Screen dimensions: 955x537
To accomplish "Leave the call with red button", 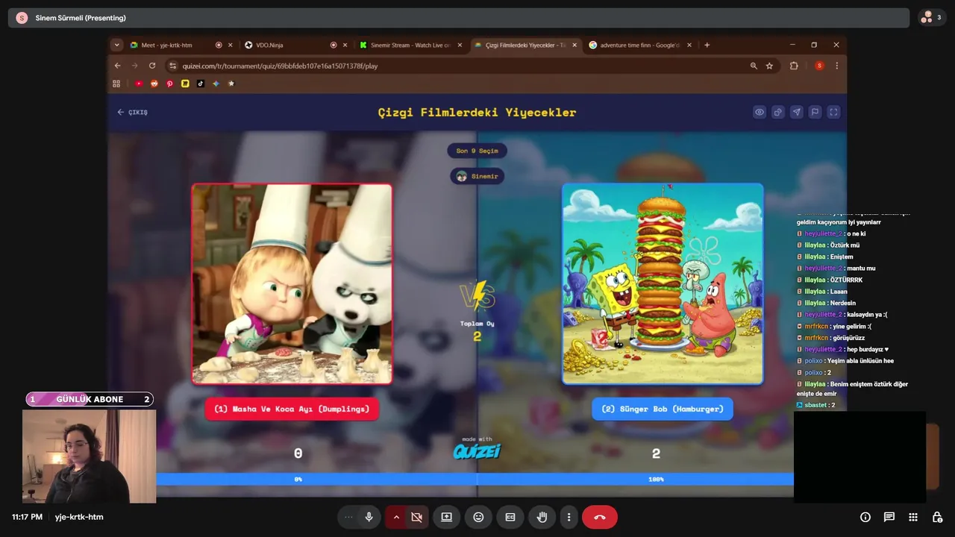I will point(600,517).
